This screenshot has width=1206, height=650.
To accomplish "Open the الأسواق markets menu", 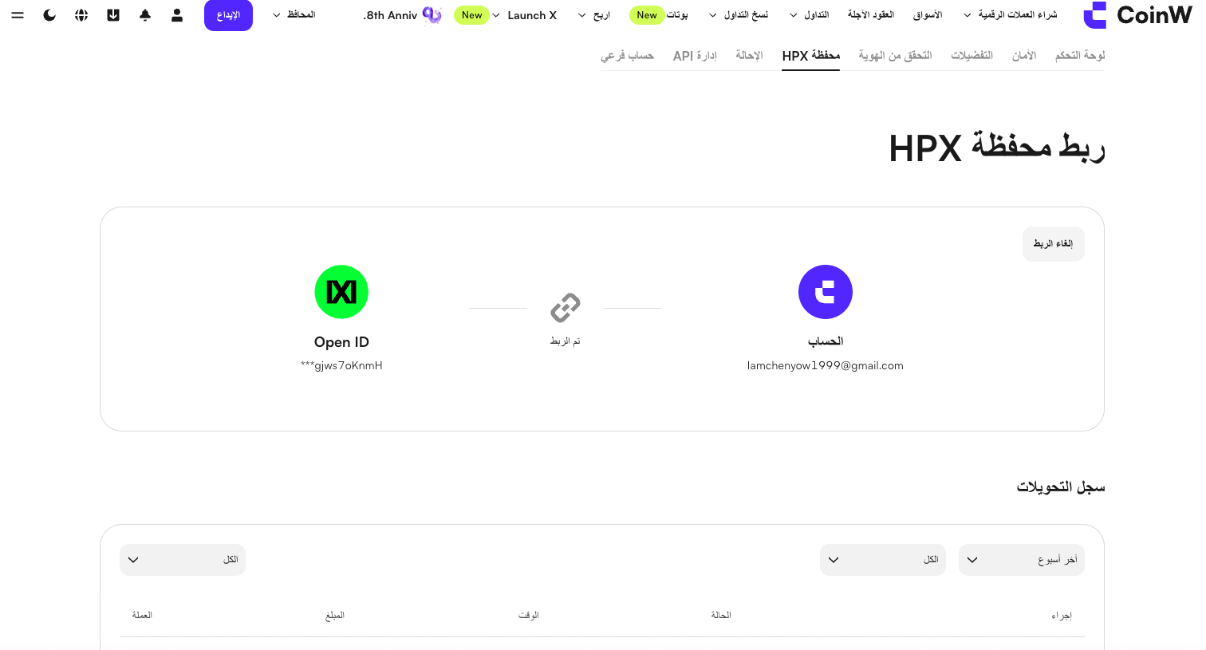I will [928, 15].
